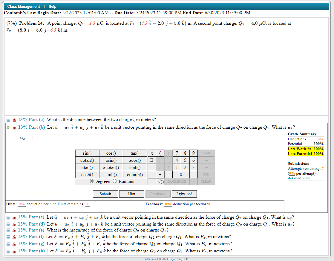Click the square root key
This screenshot has width=334, height=261.
point(160,181)
